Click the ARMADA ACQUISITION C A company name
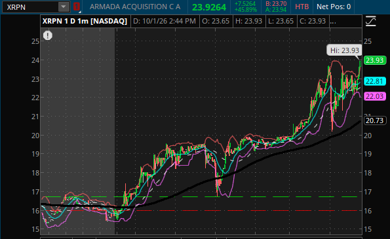Screen dimensions: 390x239 (135, 7)
